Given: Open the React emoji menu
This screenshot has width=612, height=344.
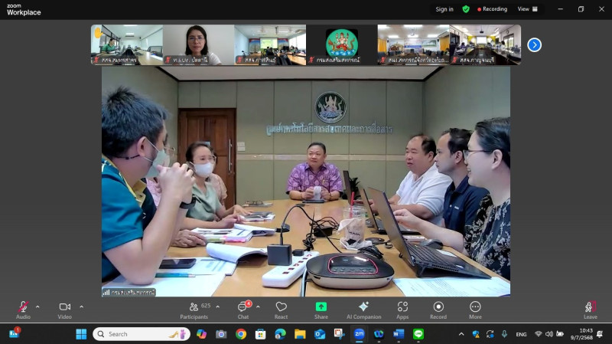Looking at the screenshot, I should click(x=281, y=309).
